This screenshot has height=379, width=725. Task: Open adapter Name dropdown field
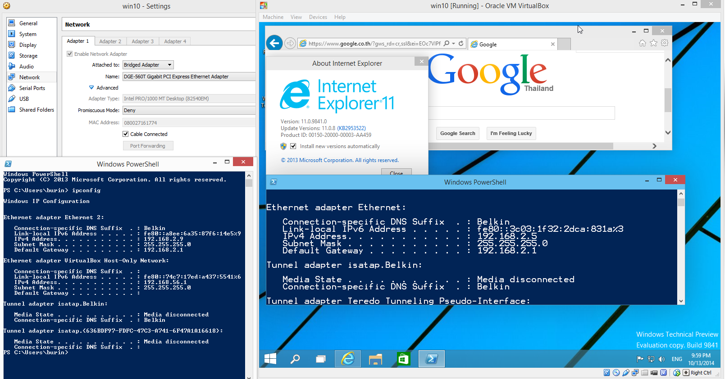(189, 77)
